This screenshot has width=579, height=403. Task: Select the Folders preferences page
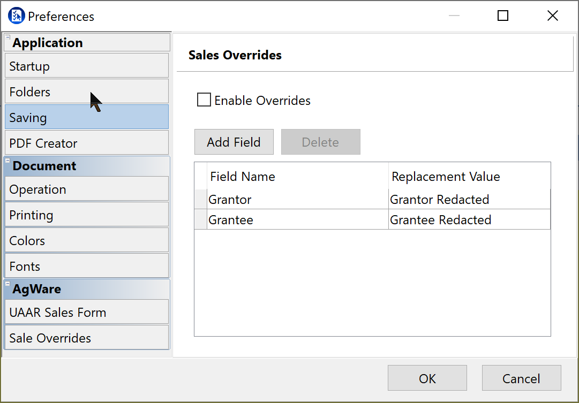coord(87,92)
